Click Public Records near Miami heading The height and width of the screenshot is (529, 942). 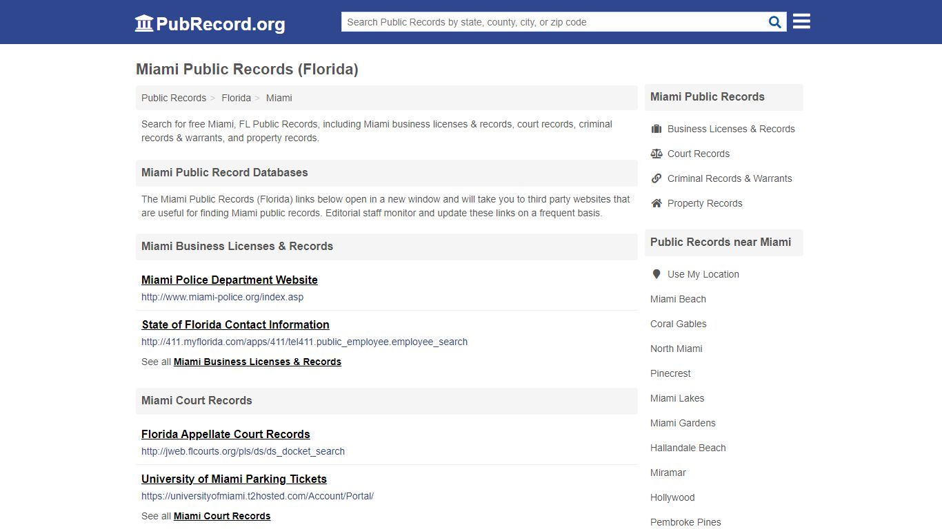pyautogui.click(x=721, y=242)
